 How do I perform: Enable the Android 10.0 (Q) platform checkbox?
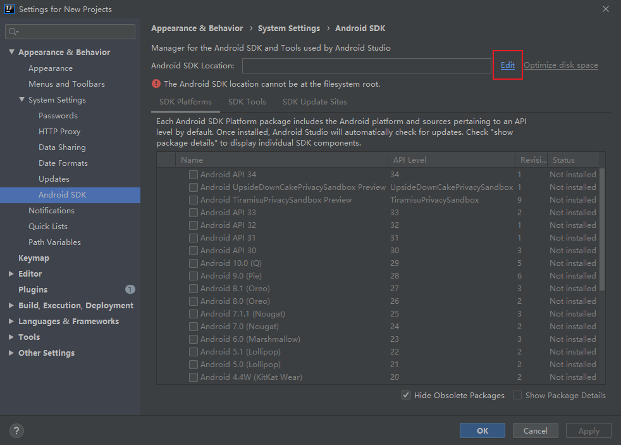[x=193, y=263]
